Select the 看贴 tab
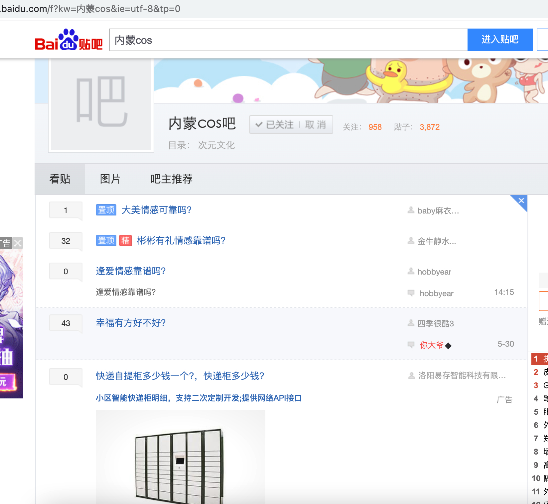 [60, 179]
